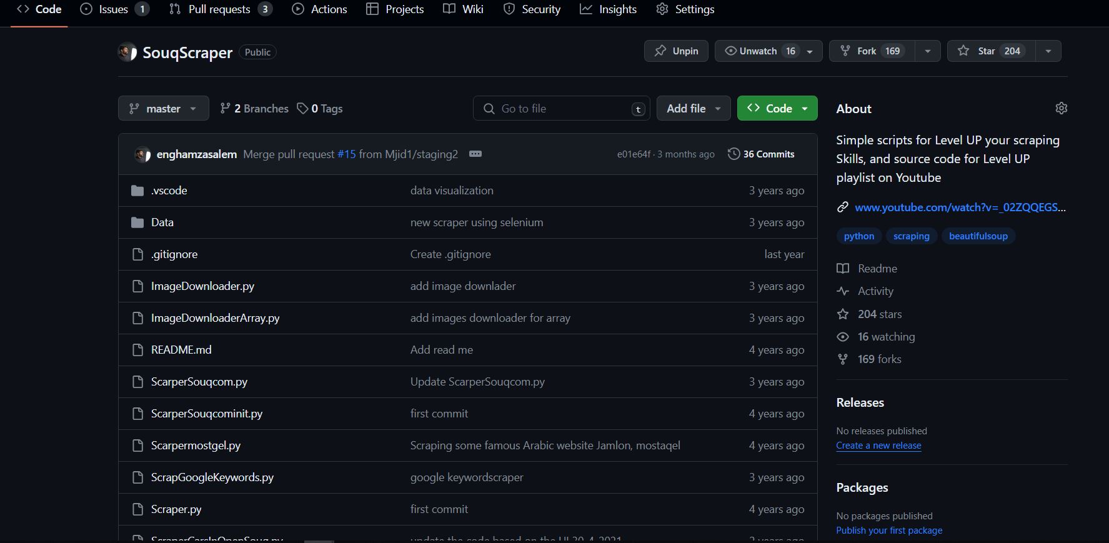1109x543 pixels.
Task: Open ImageDownloaderArray.py file
Action: (215, 318)
